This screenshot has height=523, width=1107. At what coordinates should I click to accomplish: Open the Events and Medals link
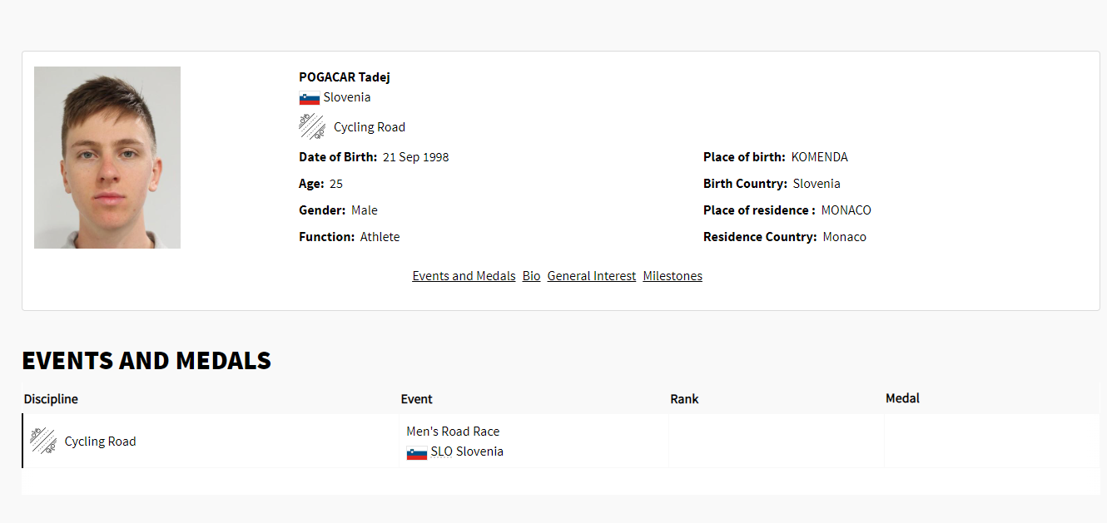pos(464,276)
